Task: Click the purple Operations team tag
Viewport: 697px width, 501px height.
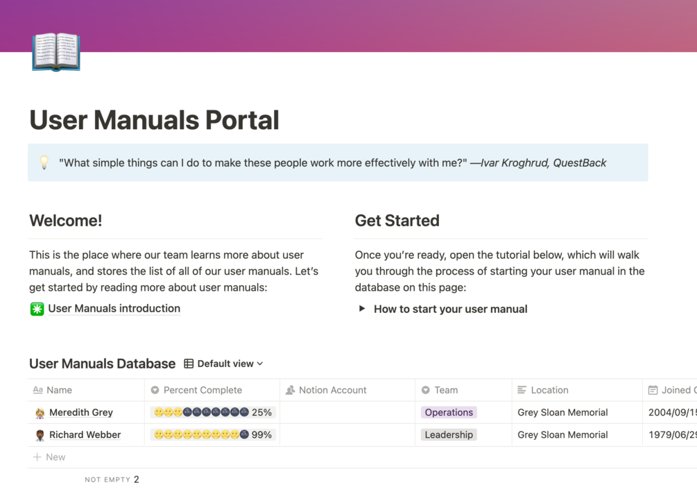Action: point(449,412)
